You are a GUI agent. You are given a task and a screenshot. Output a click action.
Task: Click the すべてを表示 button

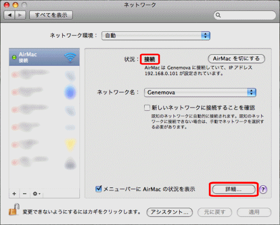tap(51, 15)
